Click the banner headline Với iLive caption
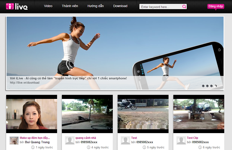Screen dimensions: 232x150 pyautogui.click(x=68, y=78)
